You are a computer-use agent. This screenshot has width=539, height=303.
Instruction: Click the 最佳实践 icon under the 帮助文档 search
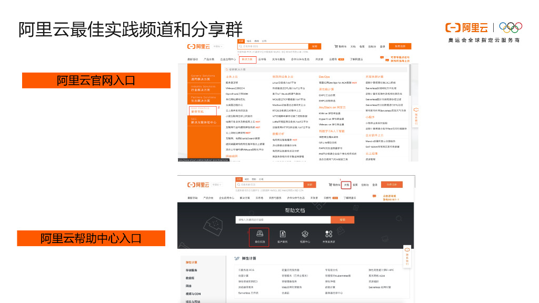click(x=259, y=234)
